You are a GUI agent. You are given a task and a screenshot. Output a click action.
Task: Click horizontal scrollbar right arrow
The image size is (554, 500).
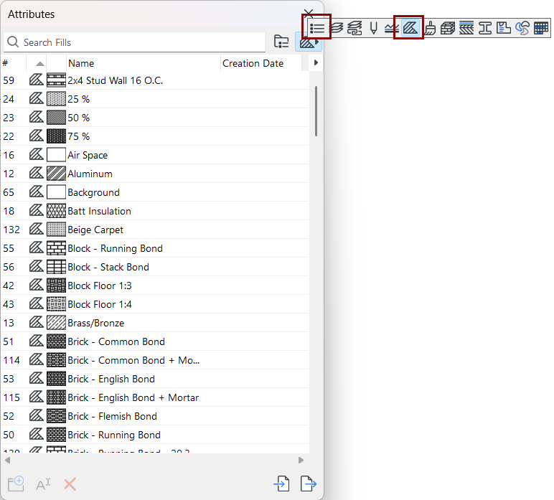coord(301,460)
